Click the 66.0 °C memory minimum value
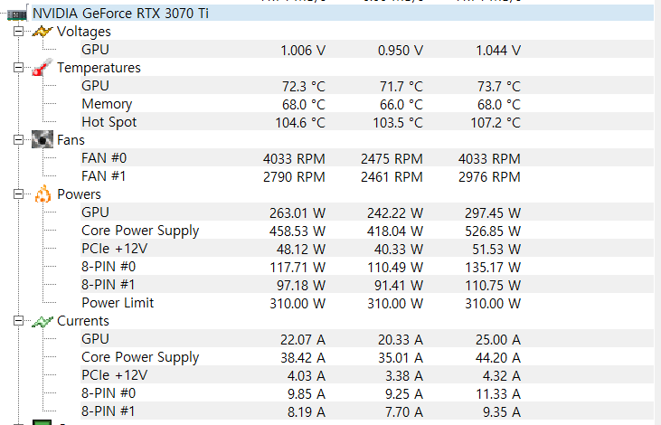 tap(401, 105)
